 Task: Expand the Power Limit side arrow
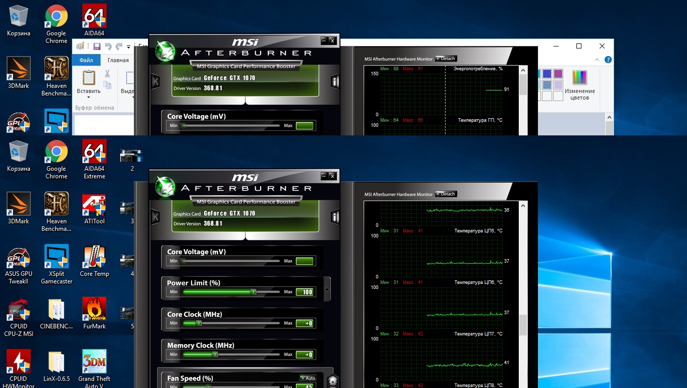pyautogui.click(x=327, y=290)
